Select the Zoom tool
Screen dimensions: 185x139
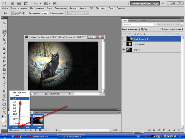4,113
